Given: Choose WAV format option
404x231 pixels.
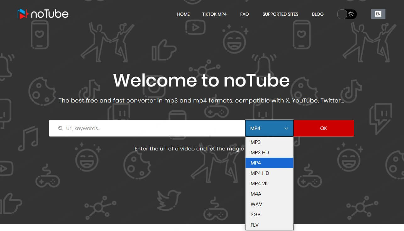Looking at the screenshot, I should 269,204.
